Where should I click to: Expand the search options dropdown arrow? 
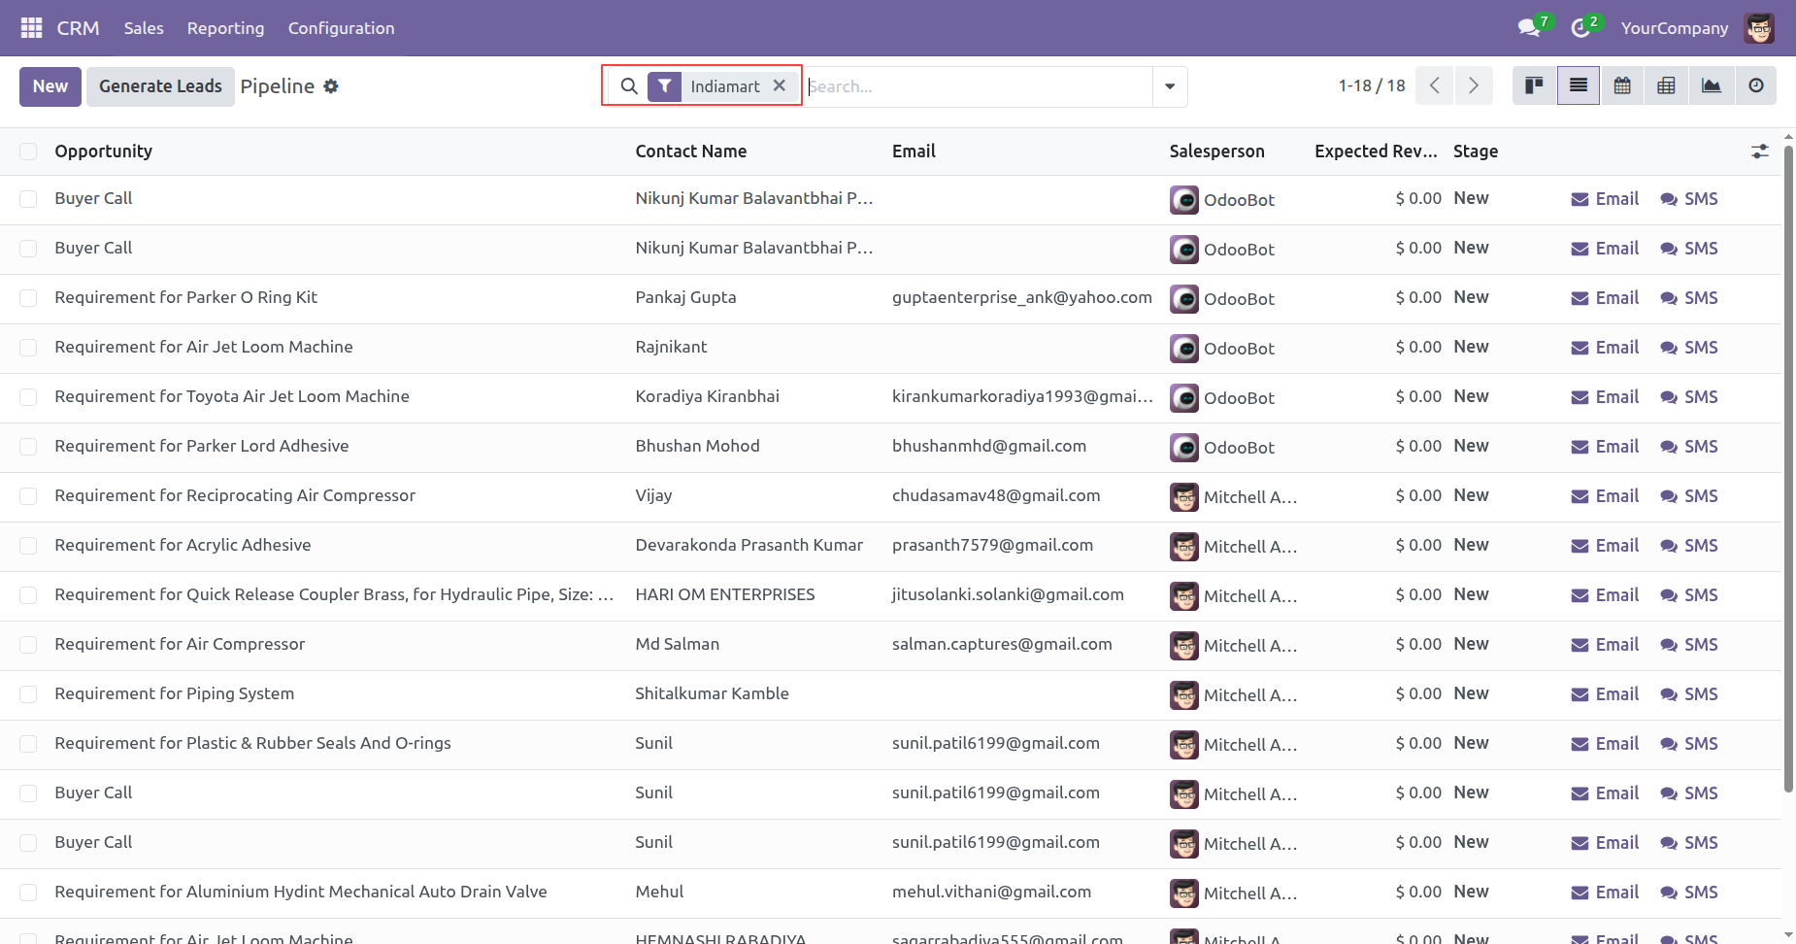(x=1170, y=86)
